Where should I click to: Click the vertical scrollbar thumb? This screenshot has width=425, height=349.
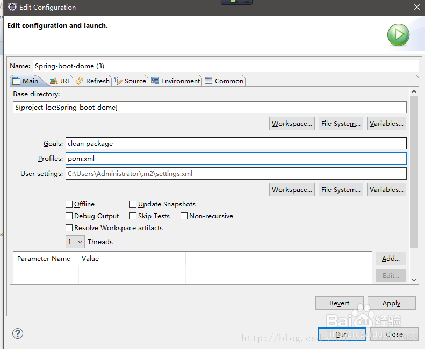tap(414, 172)
